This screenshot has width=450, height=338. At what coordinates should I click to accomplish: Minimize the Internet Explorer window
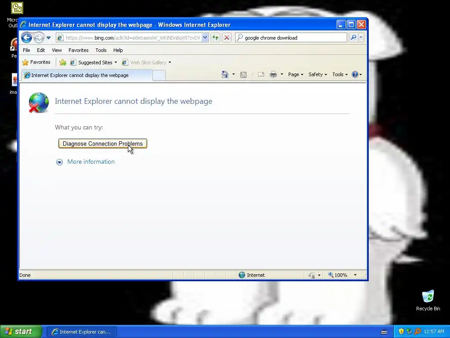tap(341, 25)
